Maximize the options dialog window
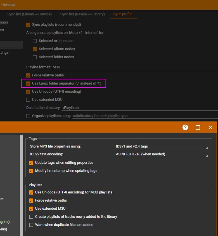218x236 pixels. (x=198, y=127)
